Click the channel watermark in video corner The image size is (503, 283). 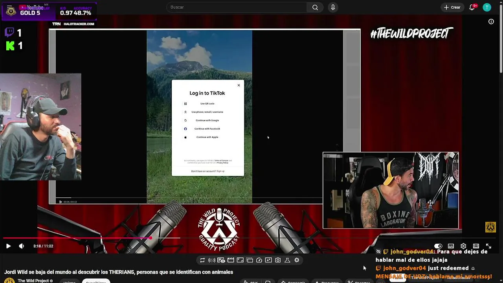pyautogui.click(x=490, y=227)
